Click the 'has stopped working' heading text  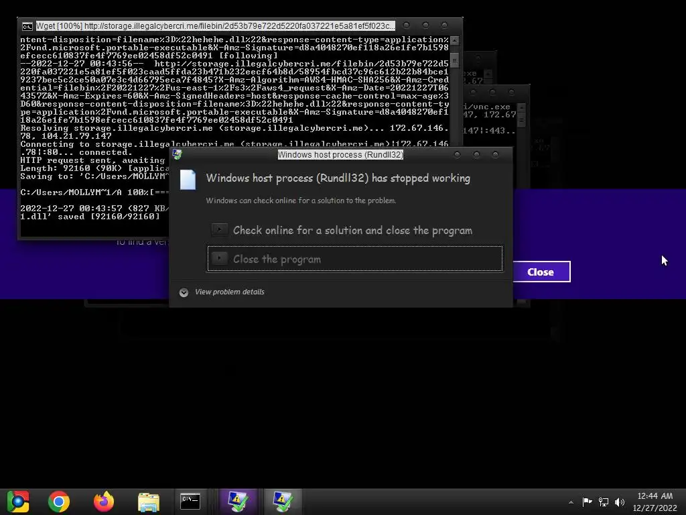tap(421, 178)
